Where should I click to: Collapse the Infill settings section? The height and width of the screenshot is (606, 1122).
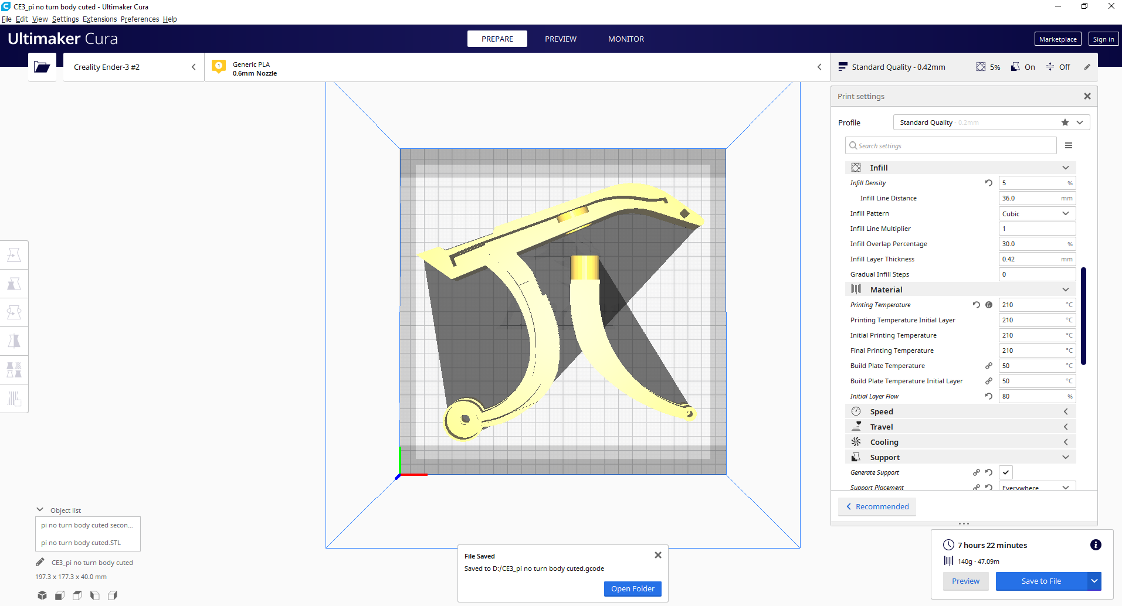[x=961, y=168]
